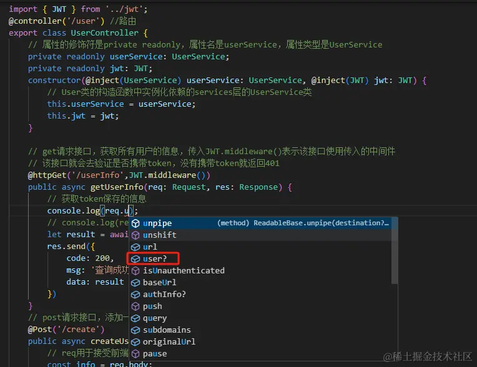Click 'private readonly userService' declaration line

129,57
